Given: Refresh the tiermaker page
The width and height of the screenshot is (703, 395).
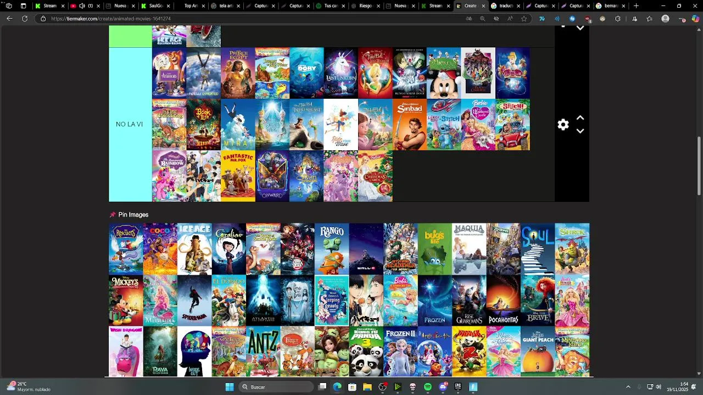Looking at the screenshot, I should pyautogui.click(x=25, y=19).
